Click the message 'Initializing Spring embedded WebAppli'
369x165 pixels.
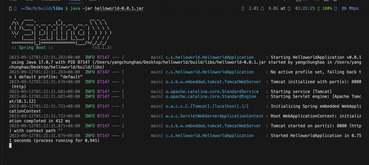[316, 106]
